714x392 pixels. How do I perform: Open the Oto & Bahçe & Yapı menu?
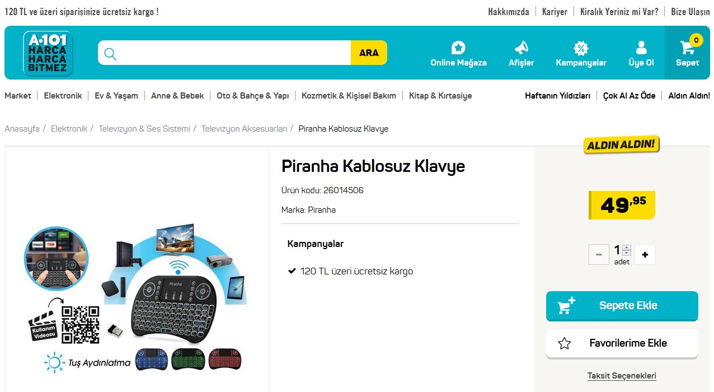click(253, 96)
